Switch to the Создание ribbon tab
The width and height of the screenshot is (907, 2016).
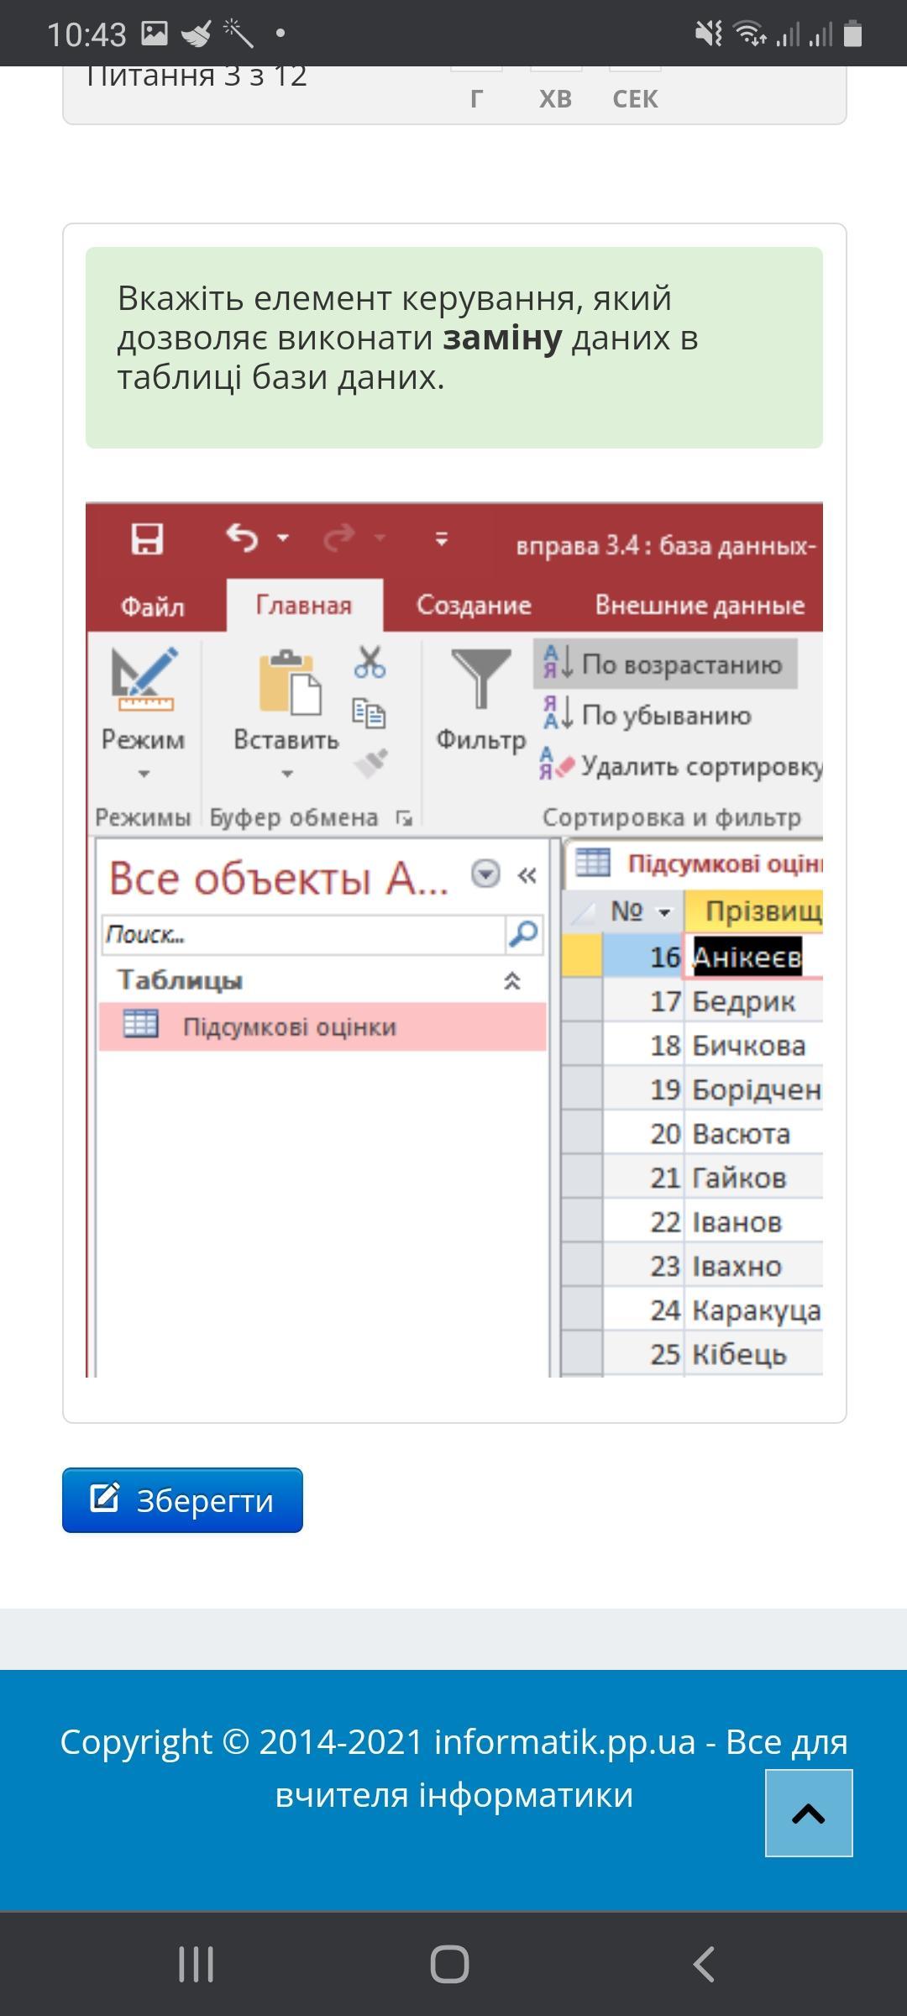click(x=474, y=605)
